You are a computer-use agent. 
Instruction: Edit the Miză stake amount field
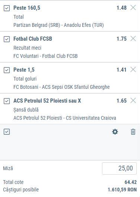pyautogui.click(x=119, y=168)
